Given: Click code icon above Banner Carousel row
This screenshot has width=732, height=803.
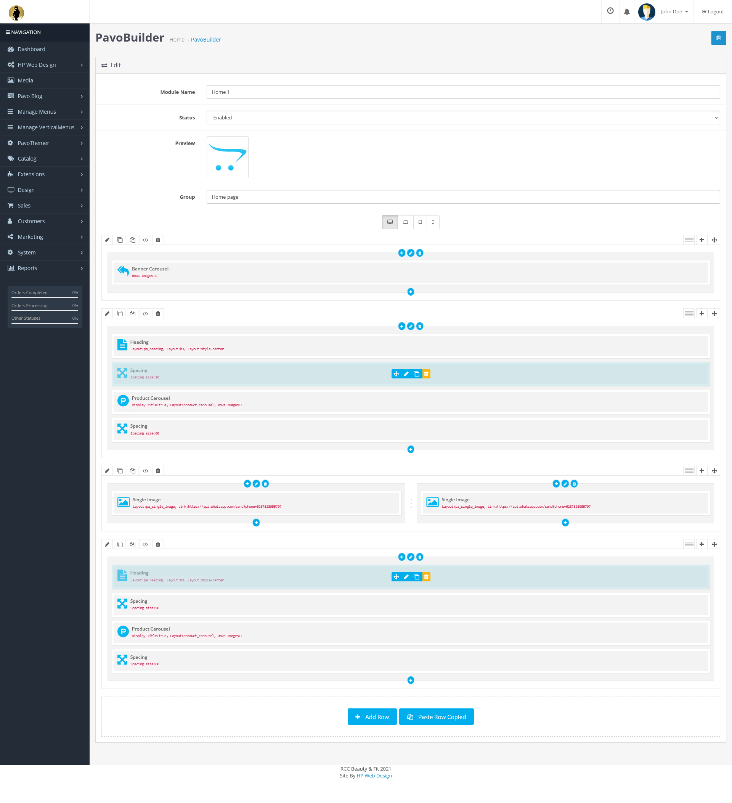Looking at the screenshot, I should click(145, 240).
